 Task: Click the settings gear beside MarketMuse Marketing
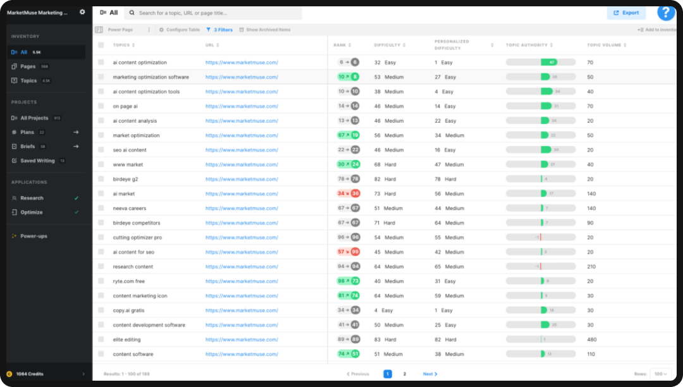tap(82, 11)
